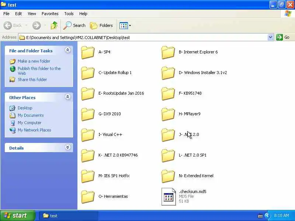Select the F- KB951748 folder icon
Image resolution: width=295 pixels, height=221 pixels.
point(168,94)
